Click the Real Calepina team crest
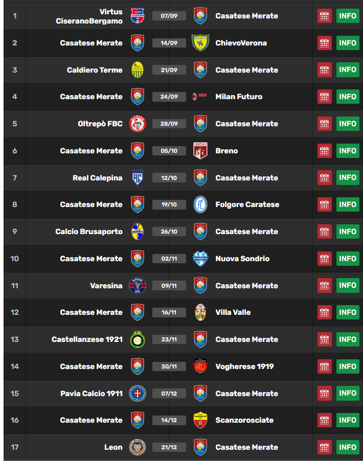 [137, 178]
